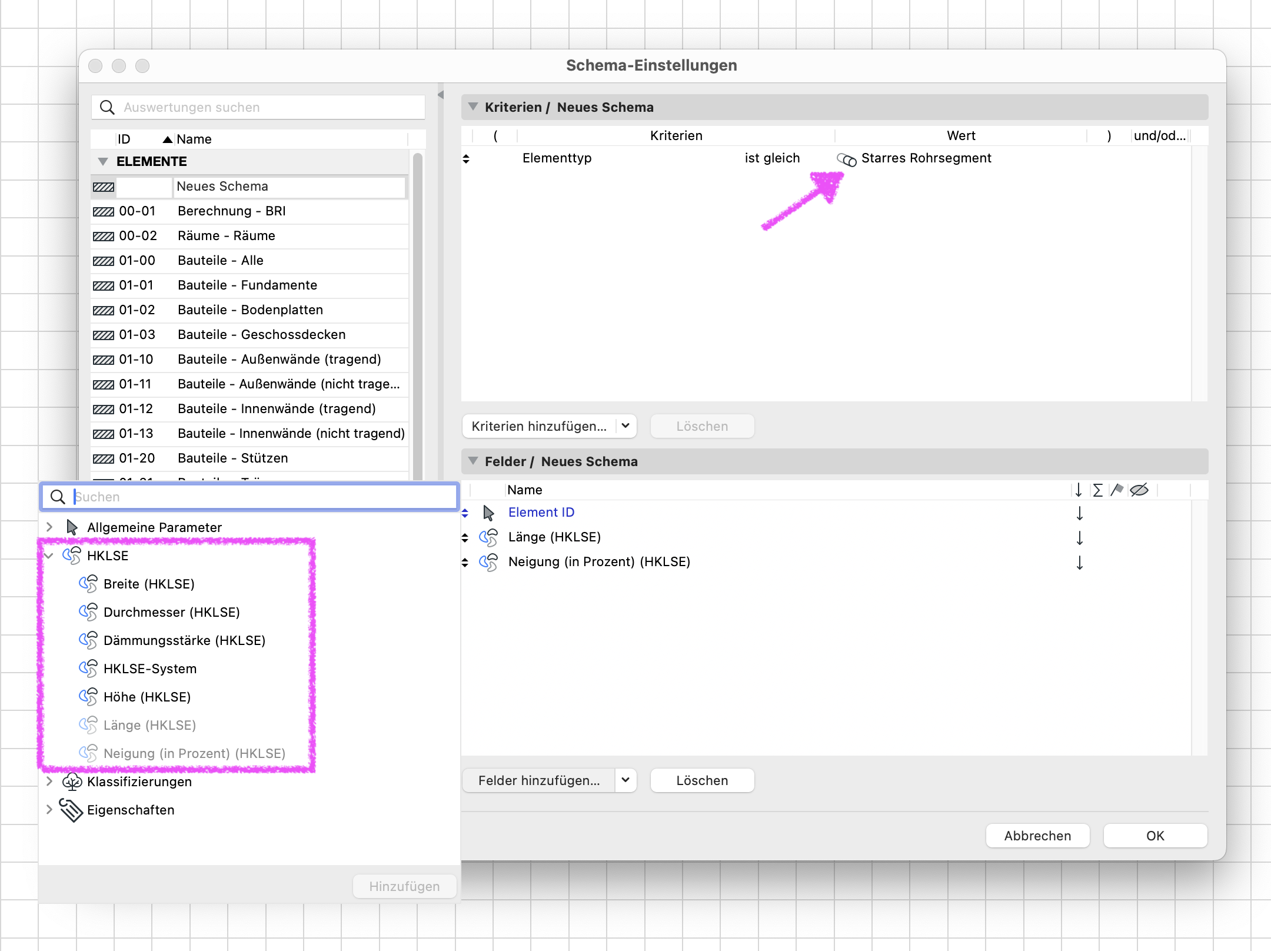Click the icon beside Breite (HKLSE)

click(88, 584)
